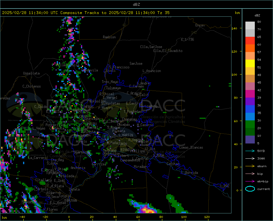Click the cyan ellipse 'current' legend icon

250,189
